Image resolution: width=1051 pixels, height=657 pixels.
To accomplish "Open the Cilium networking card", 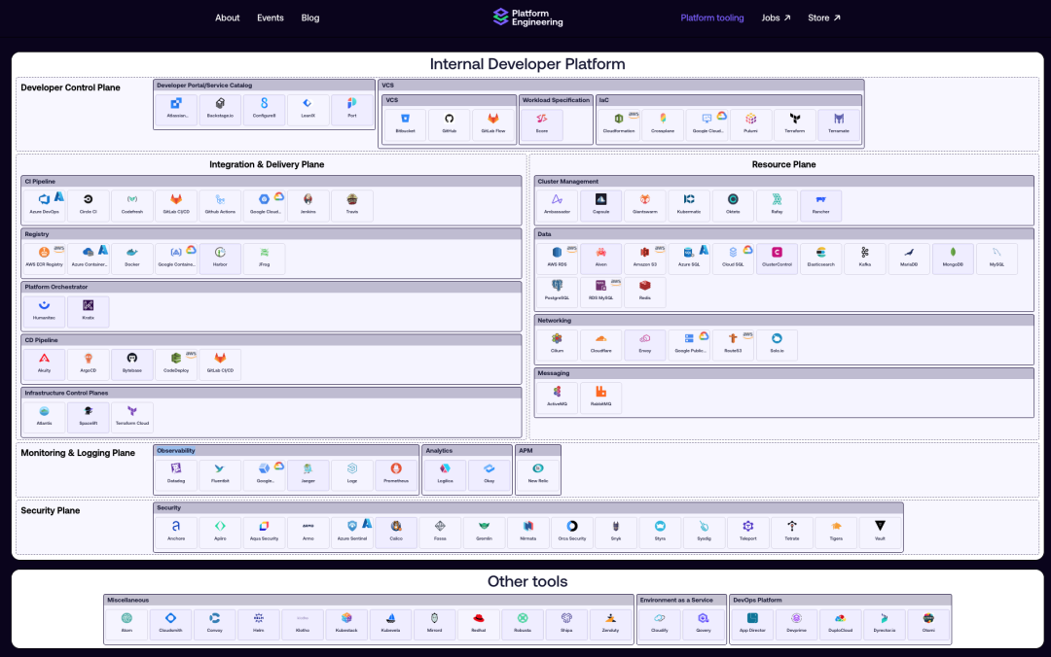I will (x=557, y=344).
